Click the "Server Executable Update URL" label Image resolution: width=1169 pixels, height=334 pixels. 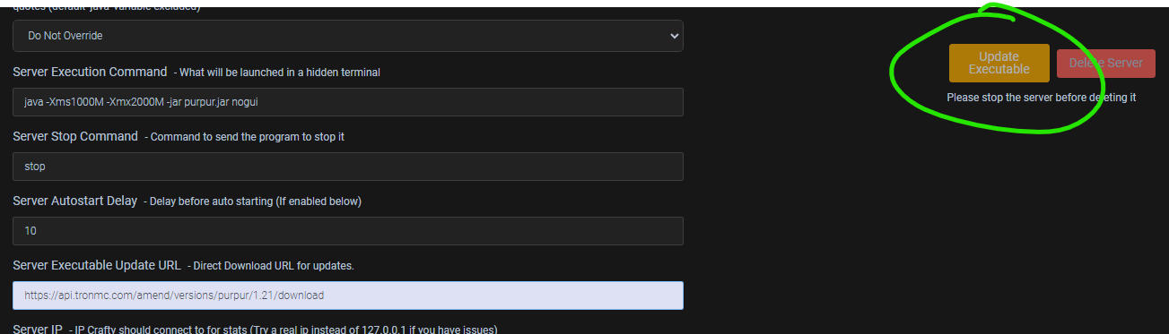pyautogui.click(x=97, y=265)
